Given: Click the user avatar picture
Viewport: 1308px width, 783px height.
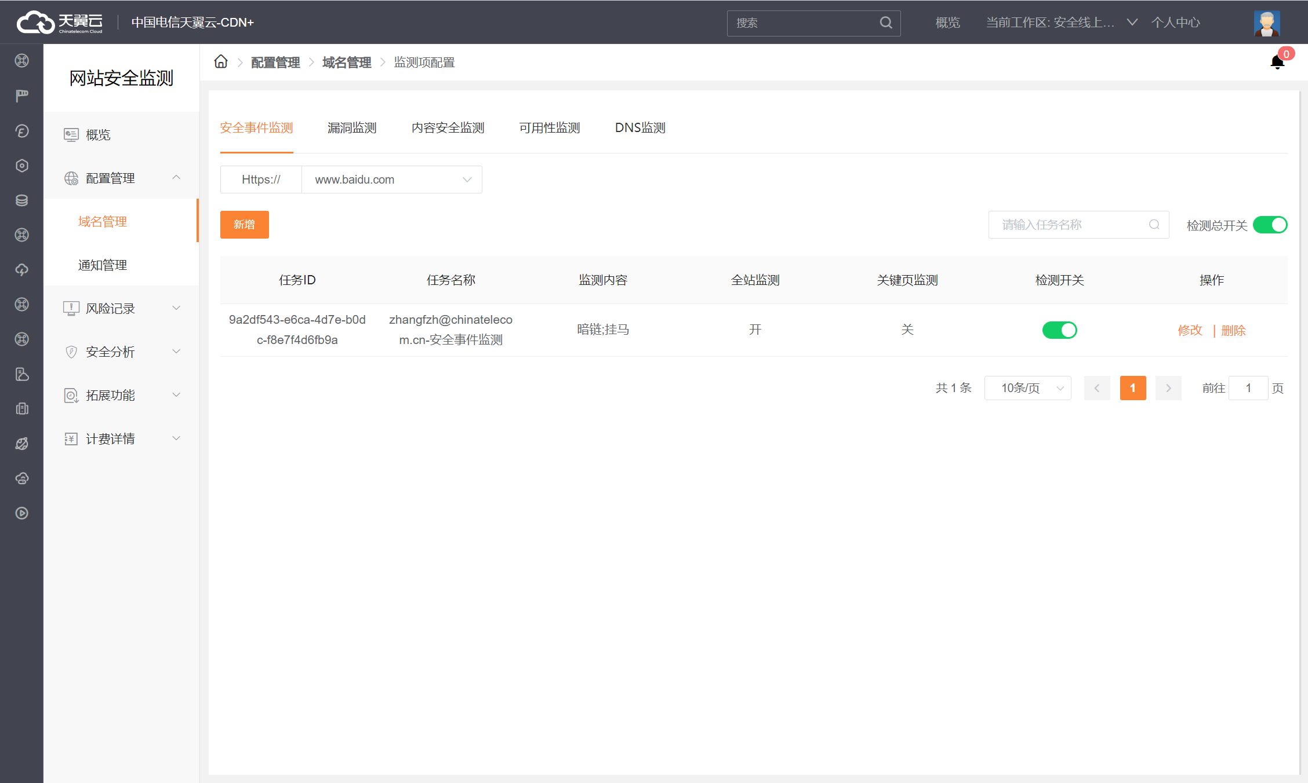Looking at the screenshot, I should pyautogui.click(x=1266, y=23).
